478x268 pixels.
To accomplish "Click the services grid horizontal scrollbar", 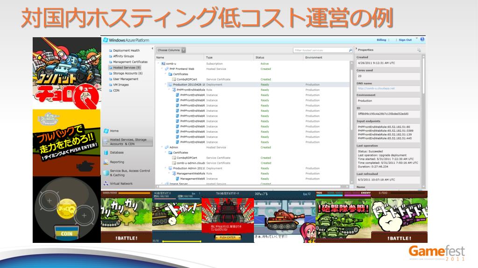I will coord(252,186).
